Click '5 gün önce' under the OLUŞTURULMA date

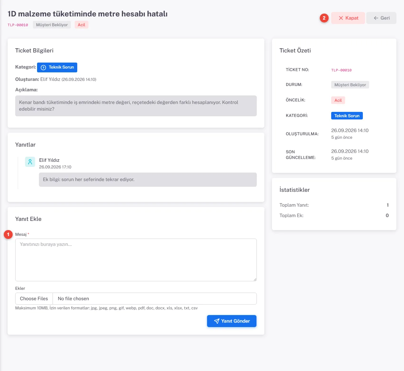342,137
